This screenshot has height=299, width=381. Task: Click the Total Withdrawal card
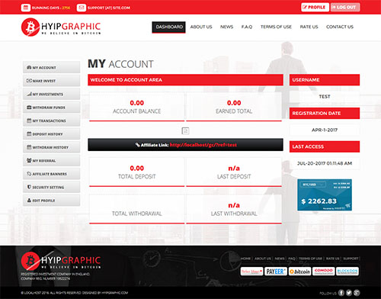pyautogui.click(x=136, y=209)
